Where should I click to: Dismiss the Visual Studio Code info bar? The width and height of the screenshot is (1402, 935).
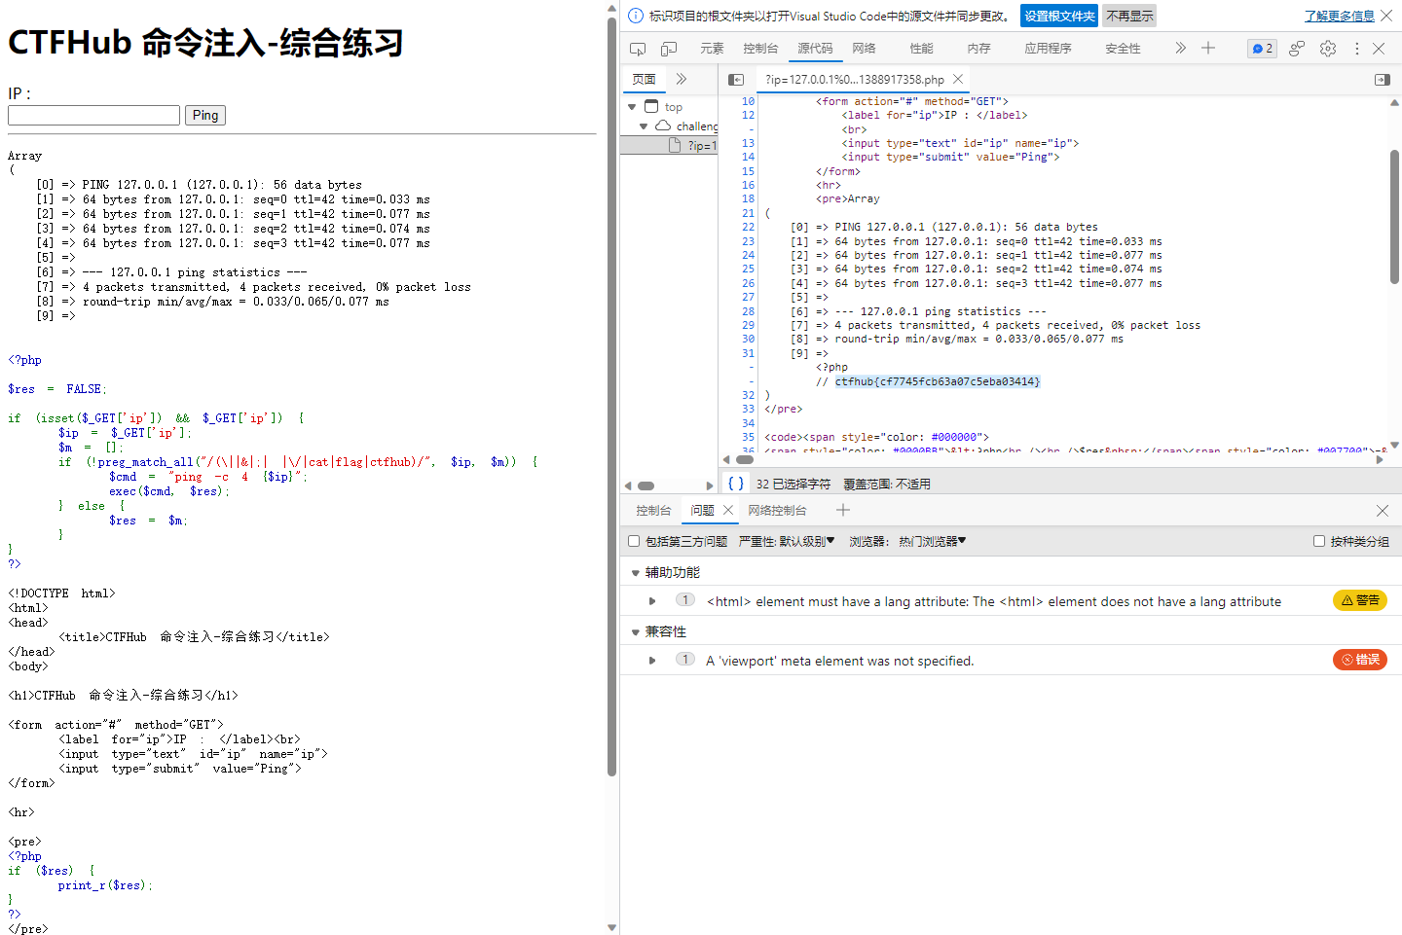[1386, 16]
